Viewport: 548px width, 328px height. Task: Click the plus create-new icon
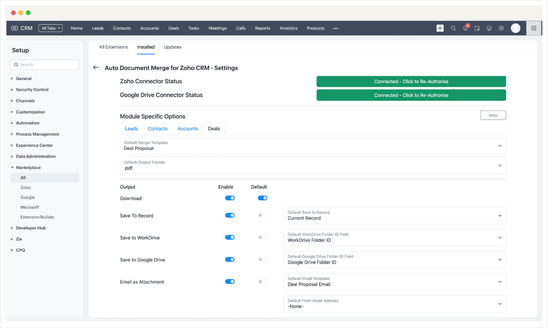(x=440, y=28)
